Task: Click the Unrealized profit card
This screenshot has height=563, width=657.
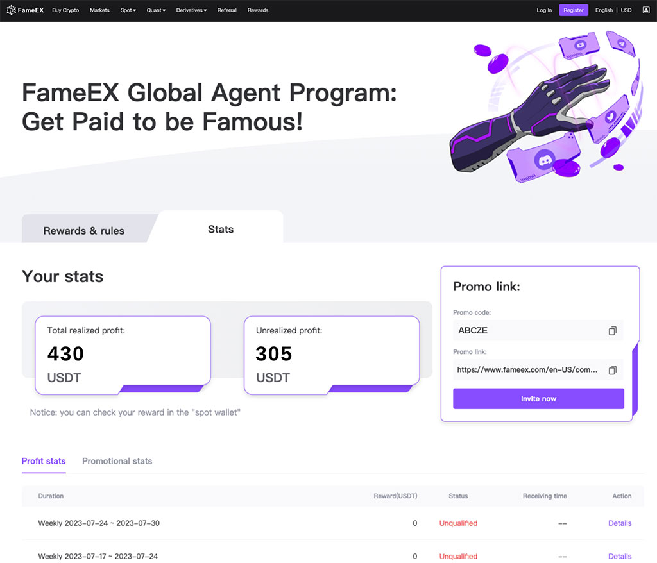Action: 332,355
